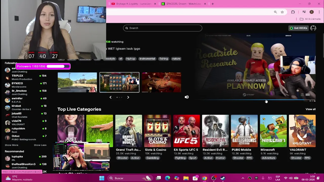Image resolution: width=324 pixels, height=182 pixels.
Task: Click the instrumental tag
Action: pyautogui.click(x=147, y=59)
